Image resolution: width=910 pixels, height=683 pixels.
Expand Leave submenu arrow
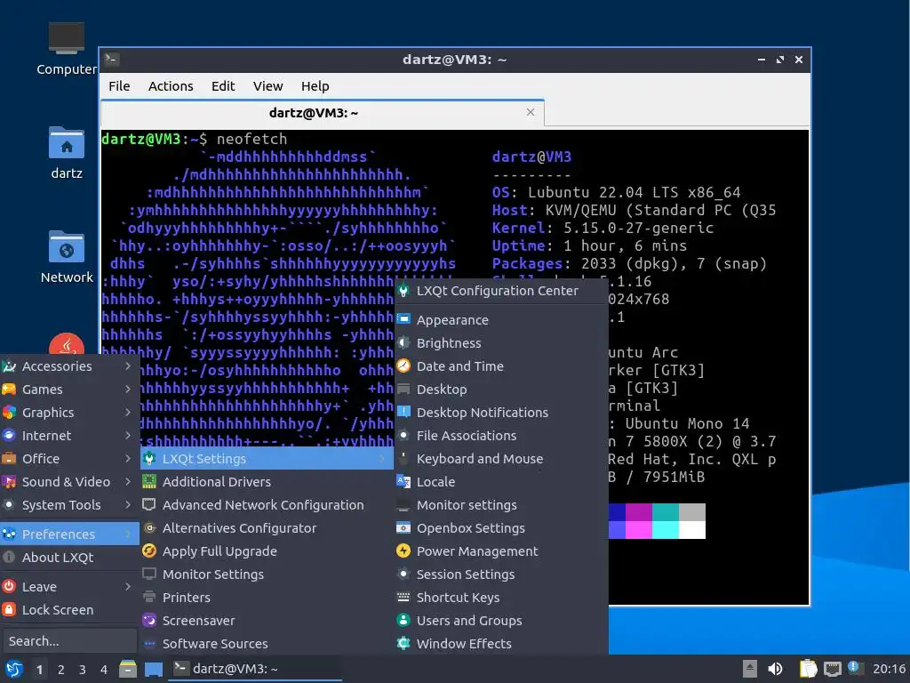point(128,587)
